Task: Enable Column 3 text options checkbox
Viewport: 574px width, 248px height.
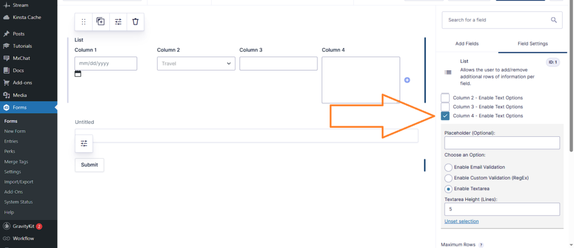Action: (x=445, y=107)
